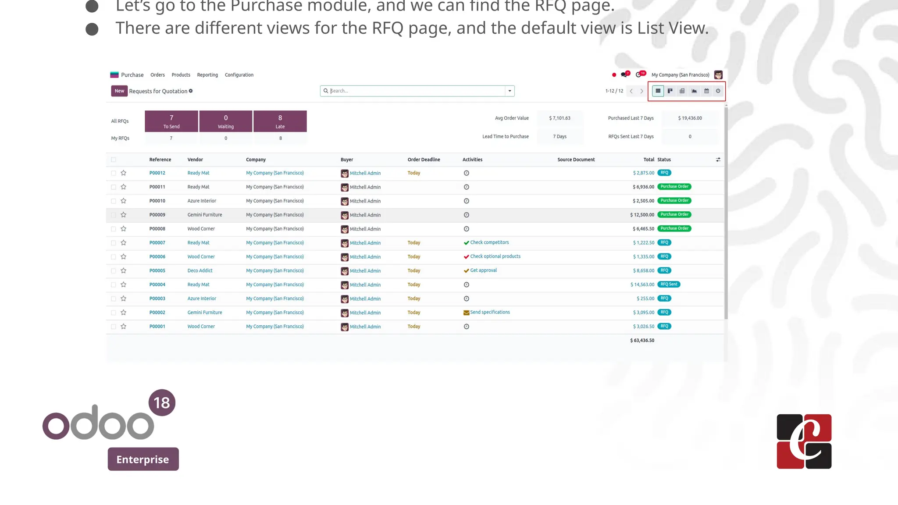The width and height of the screenshot is (898, 505).
Task: Switch to Graph view icon
Action: [x=694, y=91]
